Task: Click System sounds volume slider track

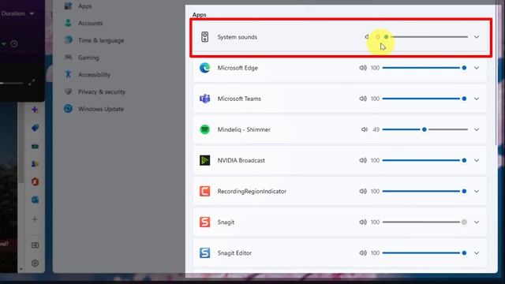Action: (425, 37)
